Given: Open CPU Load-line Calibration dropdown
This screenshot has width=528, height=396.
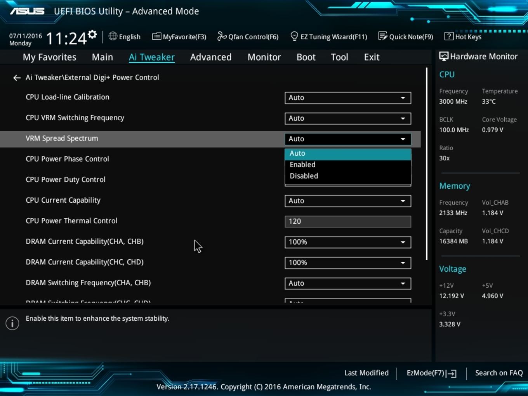Looking at the screenshot, I should [x=348, y=98].
